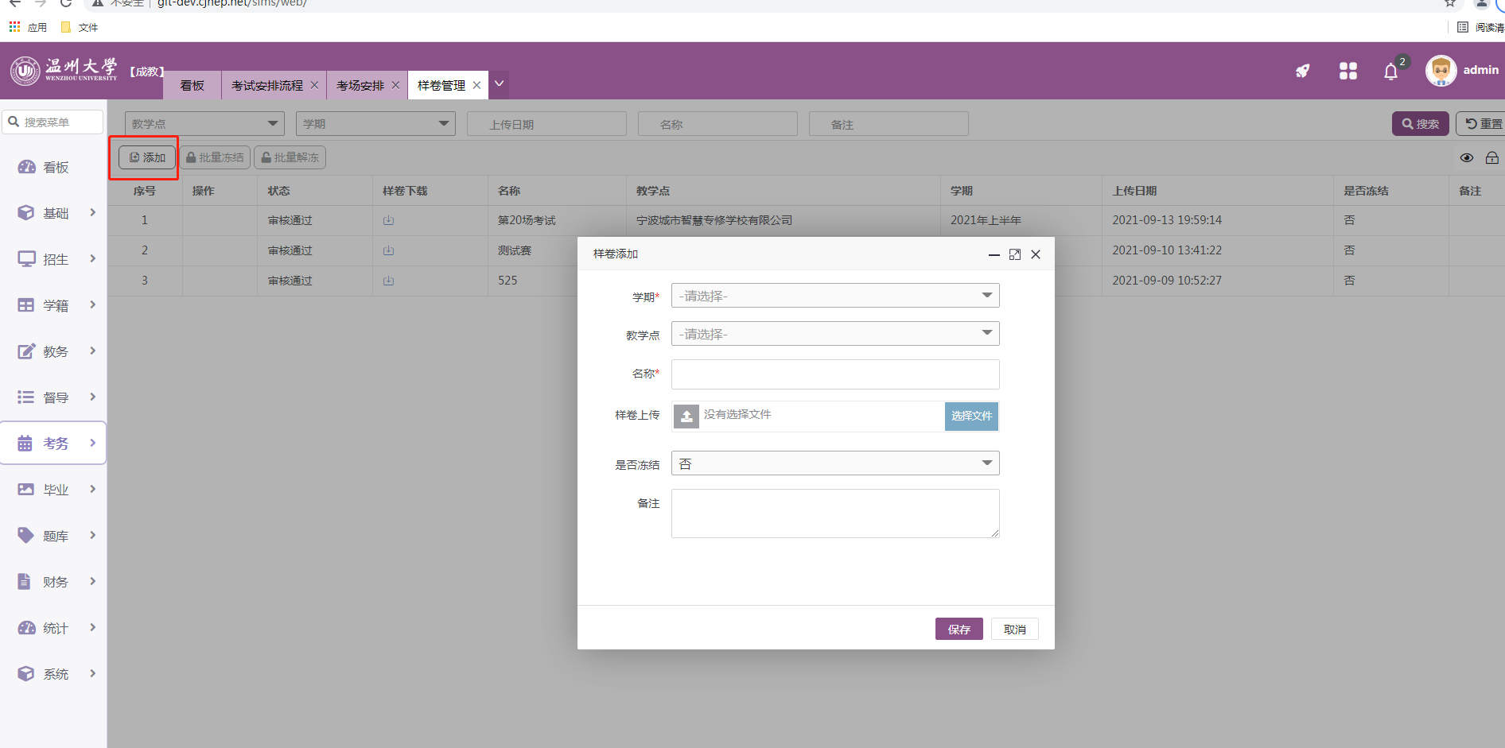
Task: Open the tab list overflow arrow
Action: tap(499, 83)
